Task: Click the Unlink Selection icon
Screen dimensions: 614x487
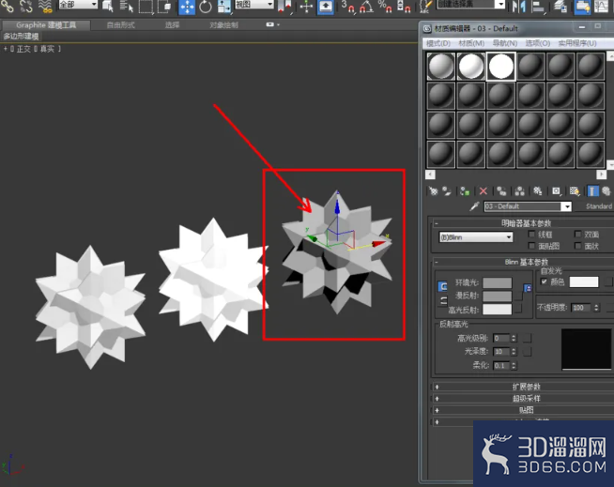Action: click(26, 7)
